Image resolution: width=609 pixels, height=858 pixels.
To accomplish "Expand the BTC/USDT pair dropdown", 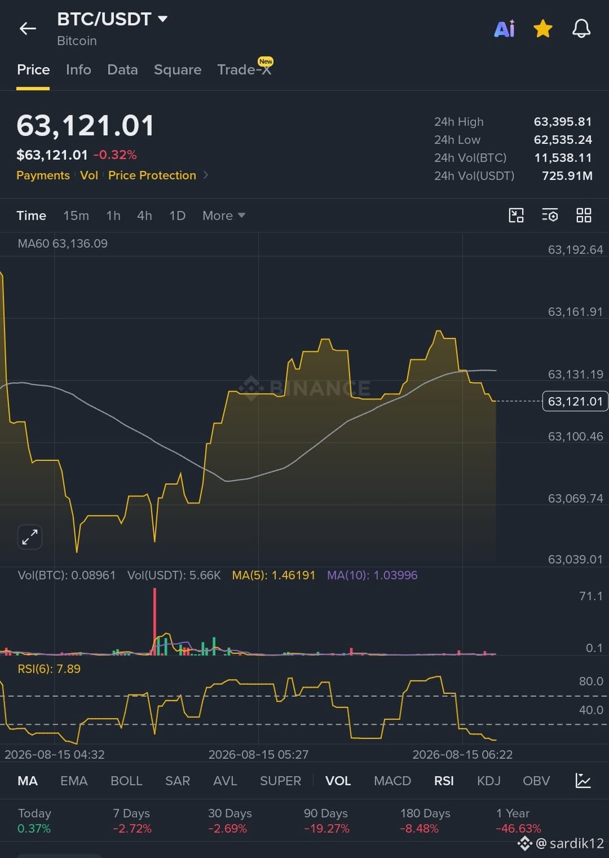I will (x=163, y=19).
